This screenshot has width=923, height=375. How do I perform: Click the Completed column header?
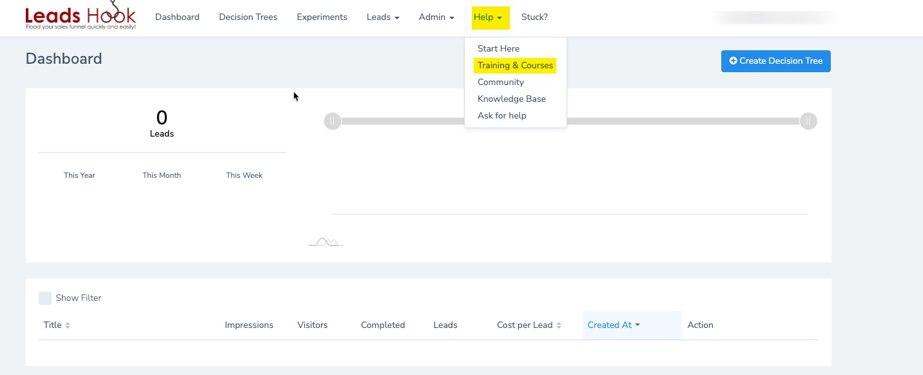pyautogui.click(x=383, y=325)
